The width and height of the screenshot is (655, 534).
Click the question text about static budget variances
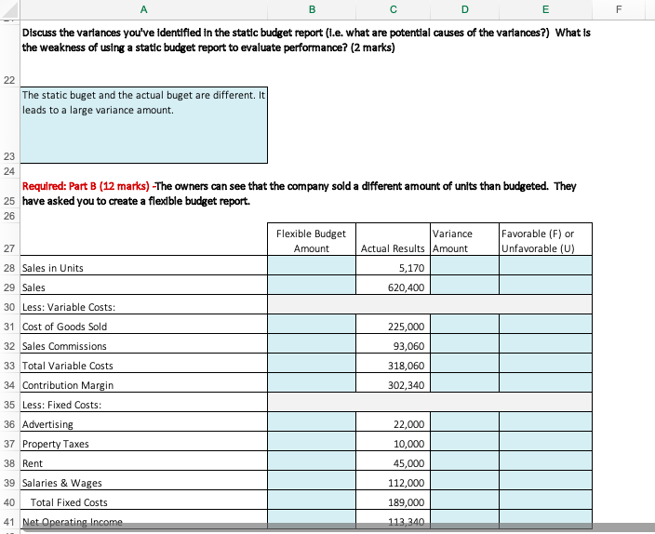pos(306,40)
